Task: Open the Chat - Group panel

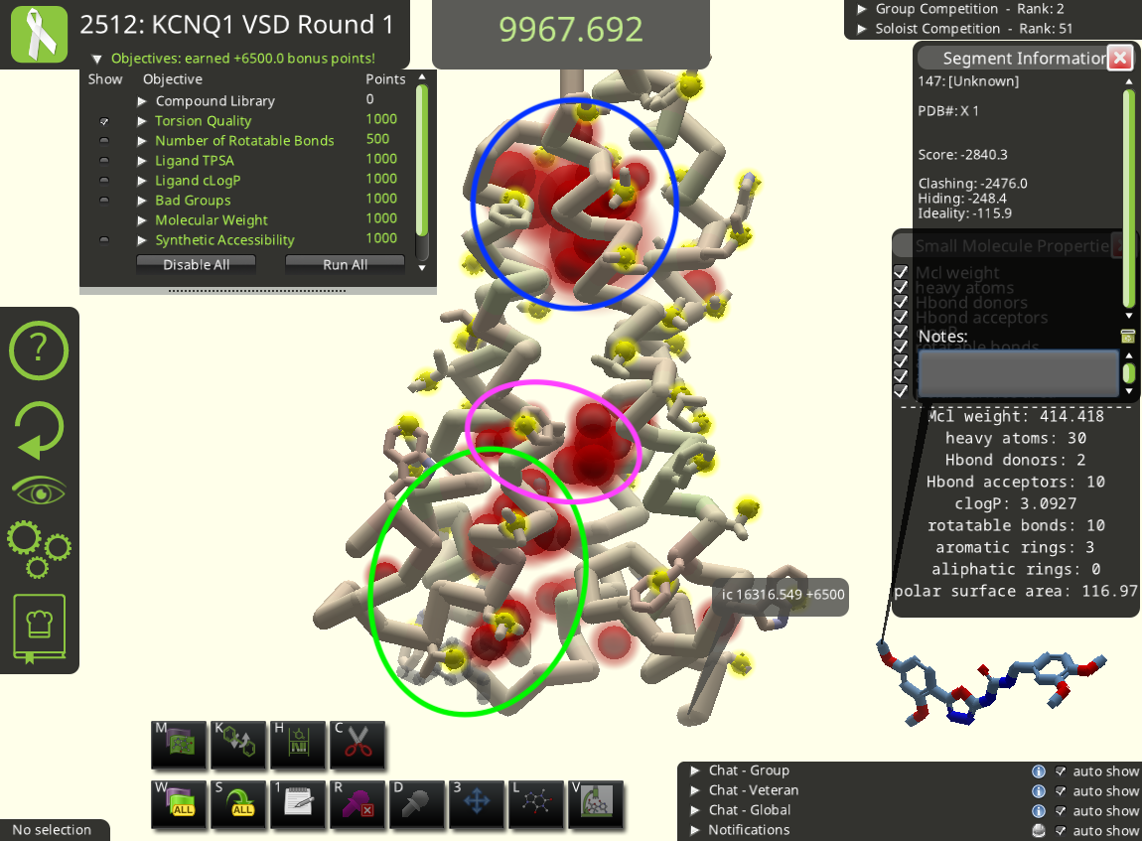Action: pyautogui.click(x=695, y=771)
